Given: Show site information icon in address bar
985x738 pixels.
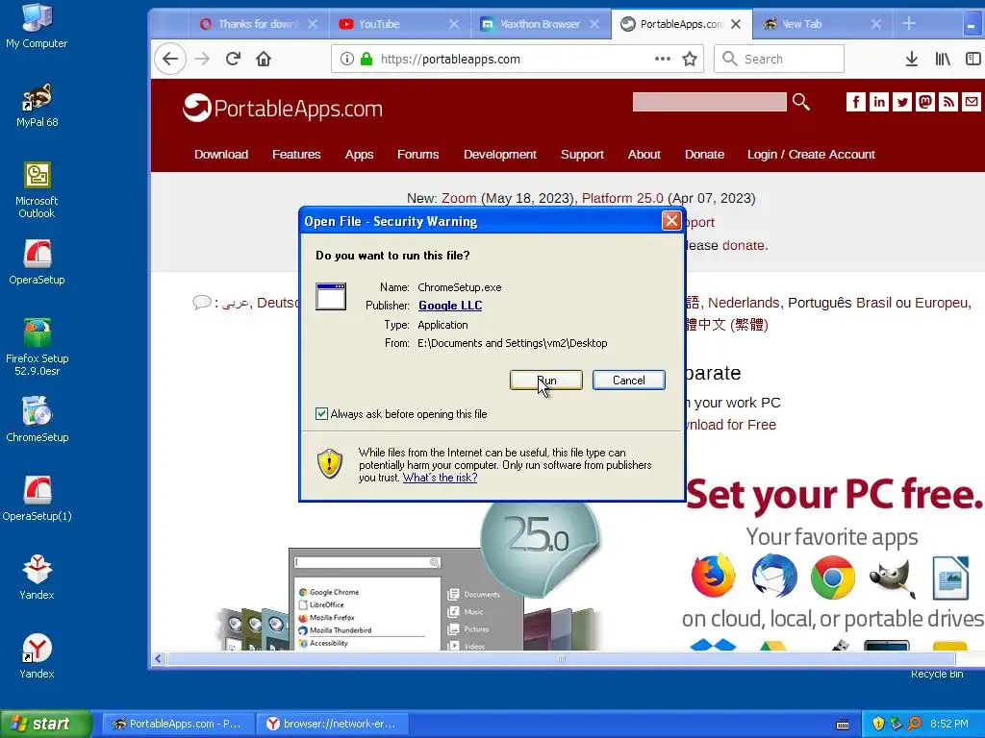Looking at the screenshot, I should [346, 59].
